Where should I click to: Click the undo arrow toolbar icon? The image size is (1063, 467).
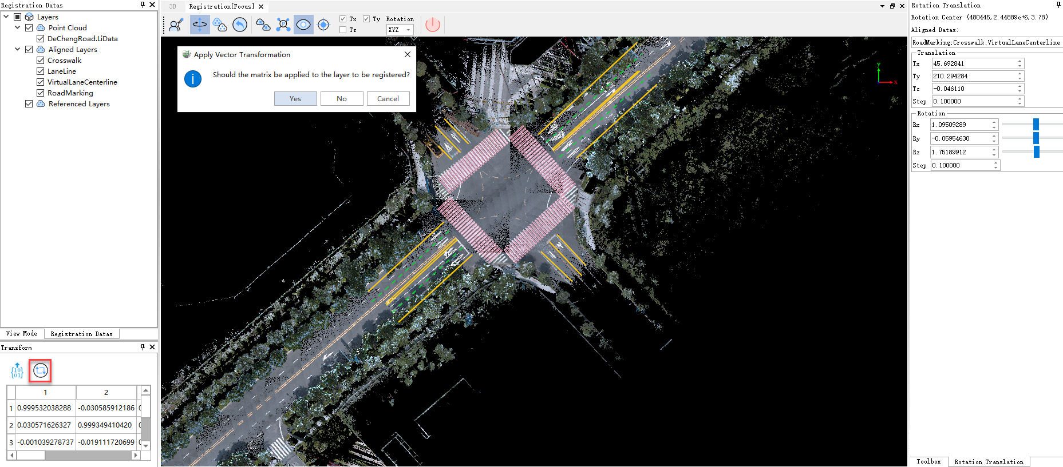[x=240, y=25]
